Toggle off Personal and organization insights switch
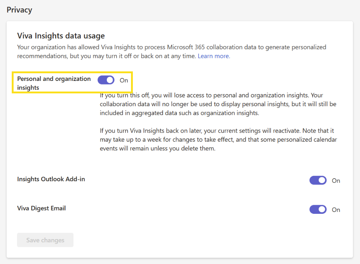Screen dimensions: 360x264 pos(106,80)
